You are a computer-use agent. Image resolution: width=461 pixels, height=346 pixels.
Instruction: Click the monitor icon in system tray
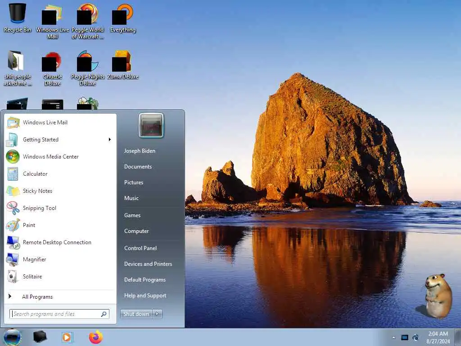click(405, 338)
